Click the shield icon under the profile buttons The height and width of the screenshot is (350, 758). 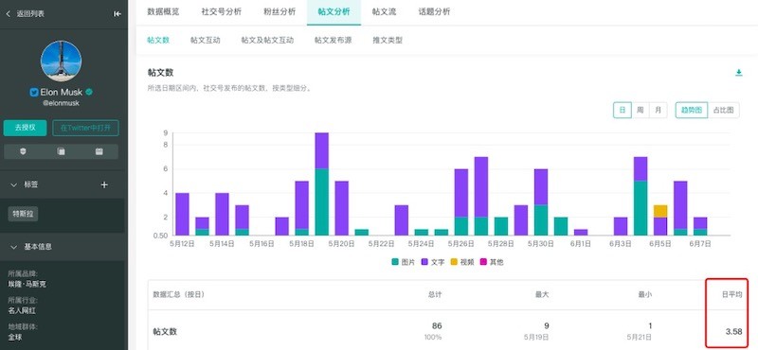23,151
